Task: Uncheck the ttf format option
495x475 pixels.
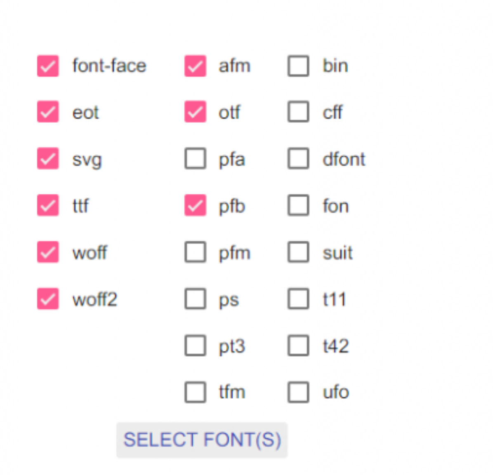Action: coord(48,205)
